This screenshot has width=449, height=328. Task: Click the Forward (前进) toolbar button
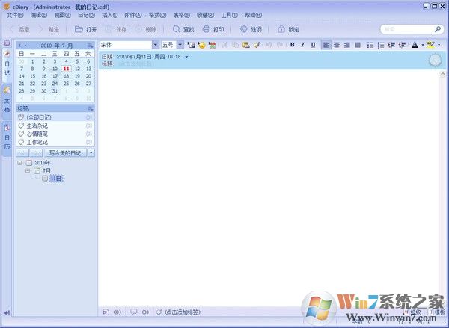49,29
